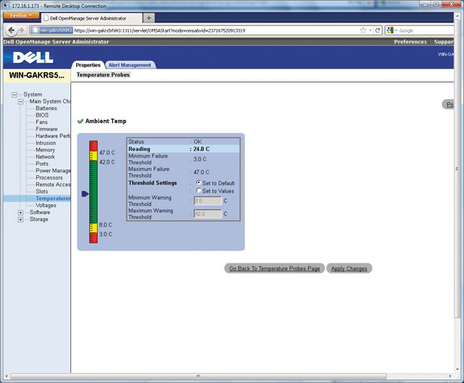Viewport: 464px width, 383px height.
Task: Open the Google search engine icon dropdown
Action: pos(391,30)
